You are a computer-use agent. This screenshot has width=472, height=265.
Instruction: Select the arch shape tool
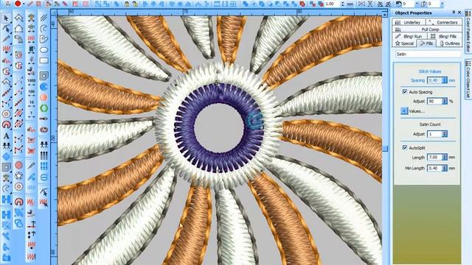click(x=6, y=124)
